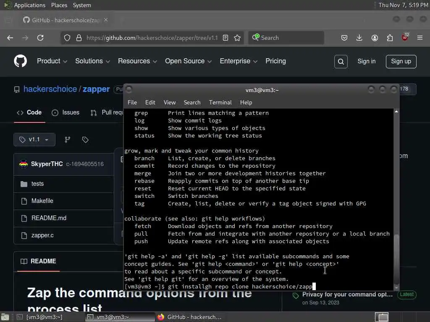
Task: Open the Makefile file
Action: pyautogui.click(x=42, y=201)
